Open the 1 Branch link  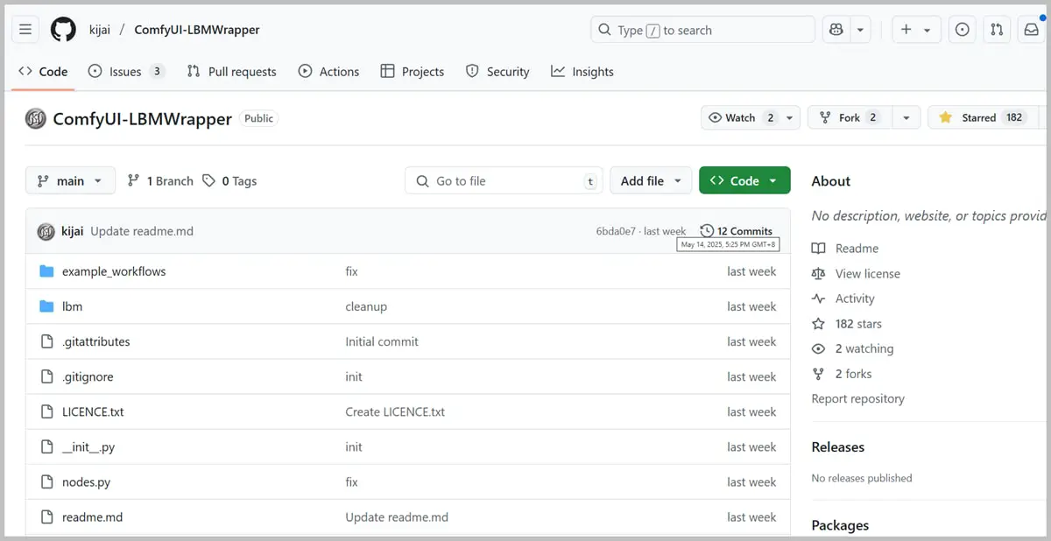(x=160, y=180)
